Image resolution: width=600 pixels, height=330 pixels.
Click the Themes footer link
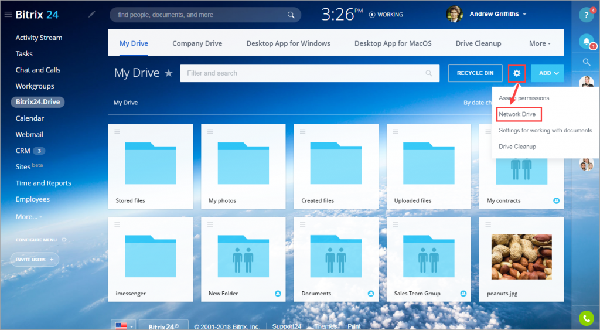[x=325, y=326]
